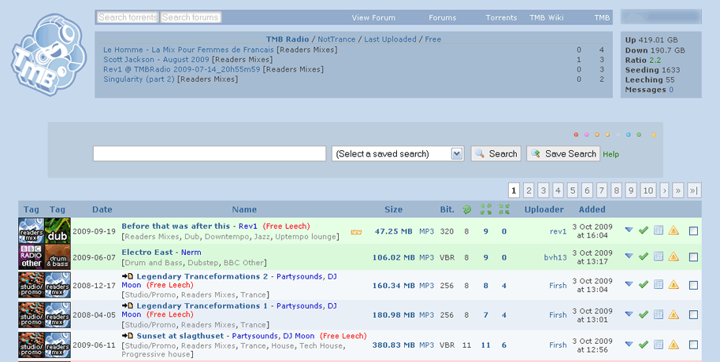This screenshot has width=720, height=362.
Task: Open Scott Jackson - August 2009 link
Action: pos(156,60)
